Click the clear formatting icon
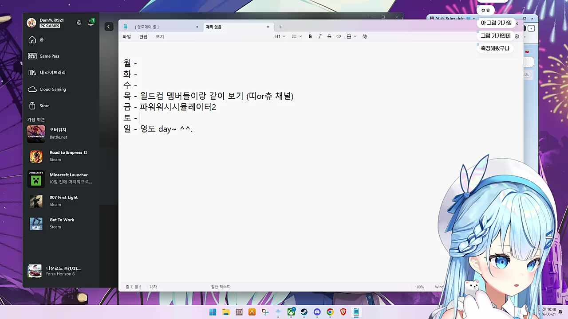Image resolution: width=568 pixels, height=319 pixels. 365,36
